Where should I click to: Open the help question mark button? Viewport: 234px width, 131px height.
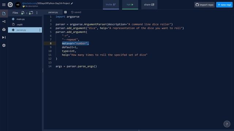[x=227, y=124]
